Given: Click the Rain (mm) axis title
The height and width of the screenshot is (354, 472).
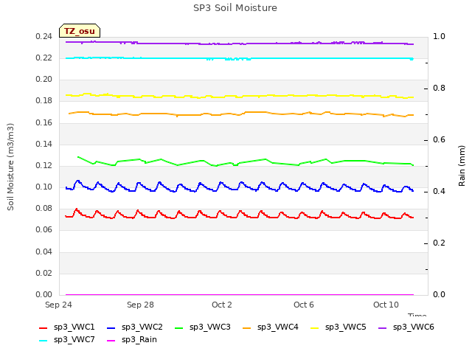Looking at the screenshot, I should (462, 166).
